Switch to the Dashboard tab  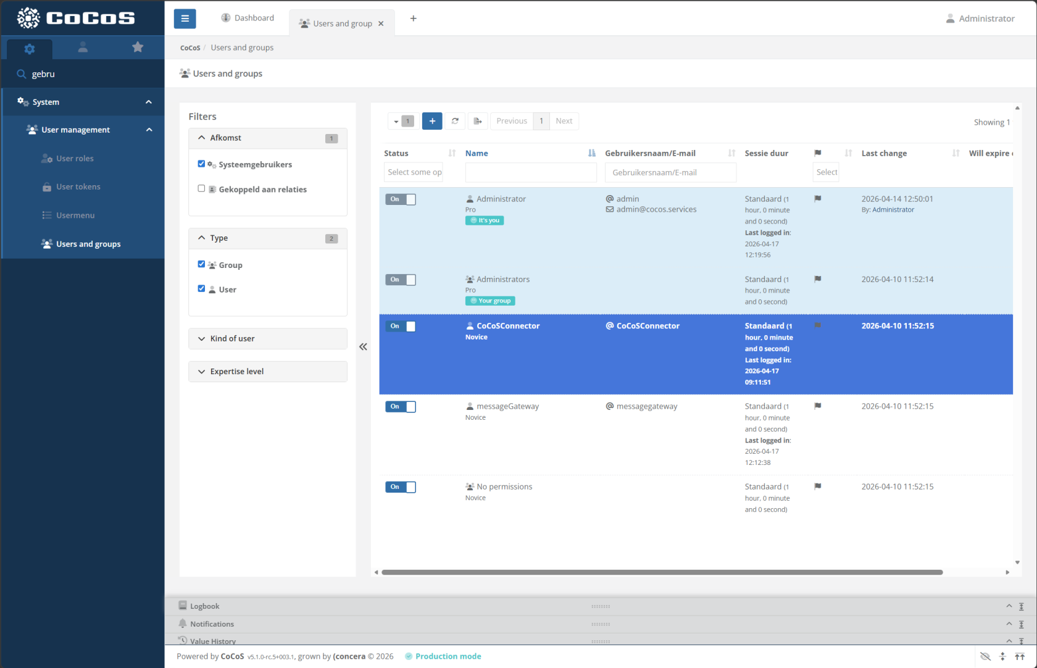[248, 18]
